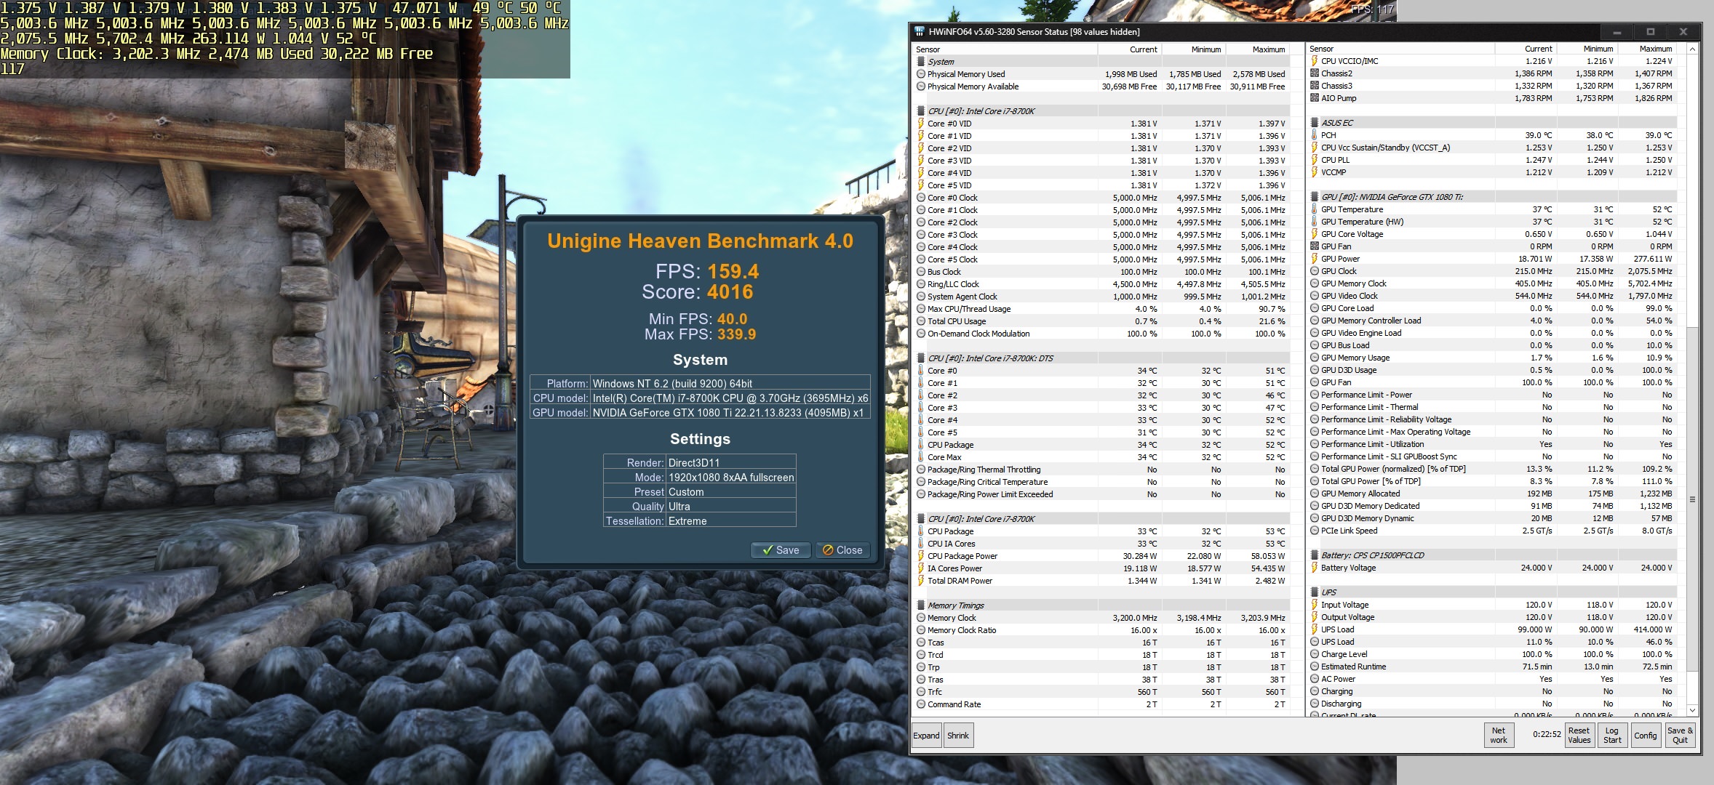Viewport: 1714px width, 785px height.
Task: Click the icon beside the System group header
Action: point(921,62)
